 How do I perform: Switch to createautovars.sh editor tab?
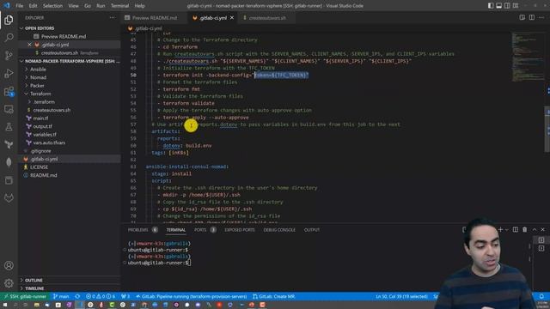tap(267, 18)
